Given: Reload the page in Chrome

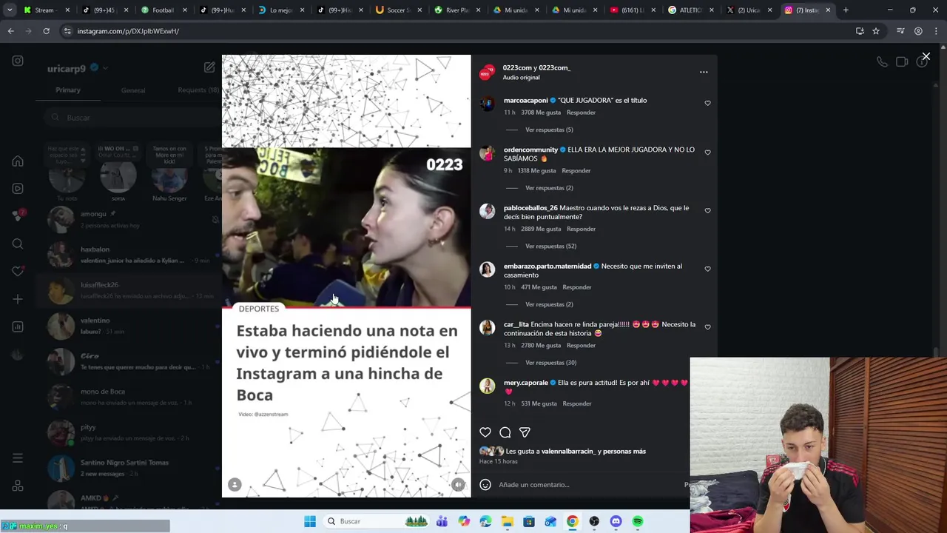Looking at the screenshot, I should click(x=46, y=31).
